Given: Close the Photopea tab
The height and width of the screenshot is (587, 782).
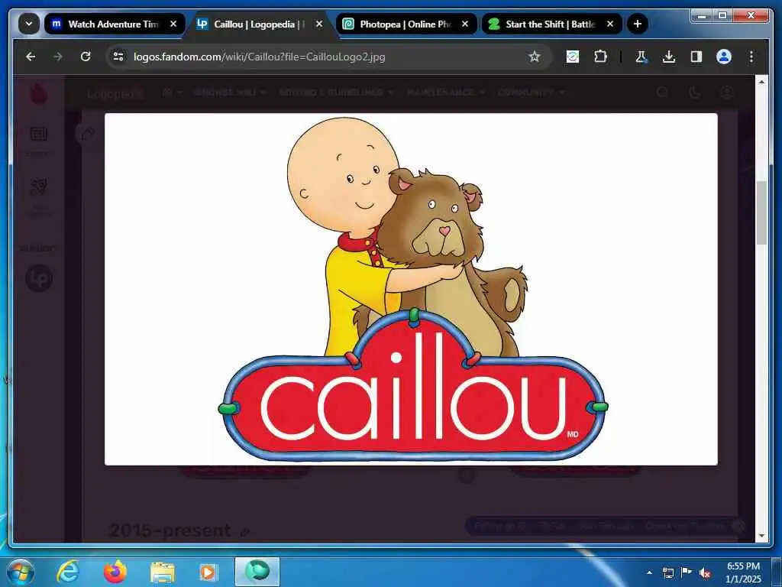Looking at the screenshot, I should pos(465,24).
